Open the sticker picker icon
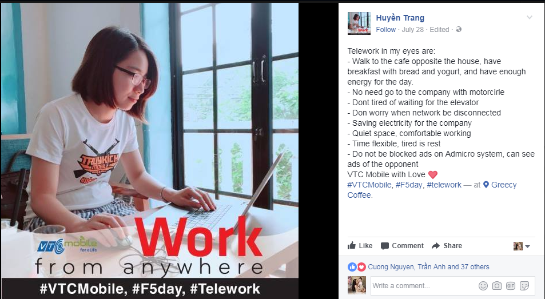The height and width of the screenshot is (299, 545). pos(524,286)
